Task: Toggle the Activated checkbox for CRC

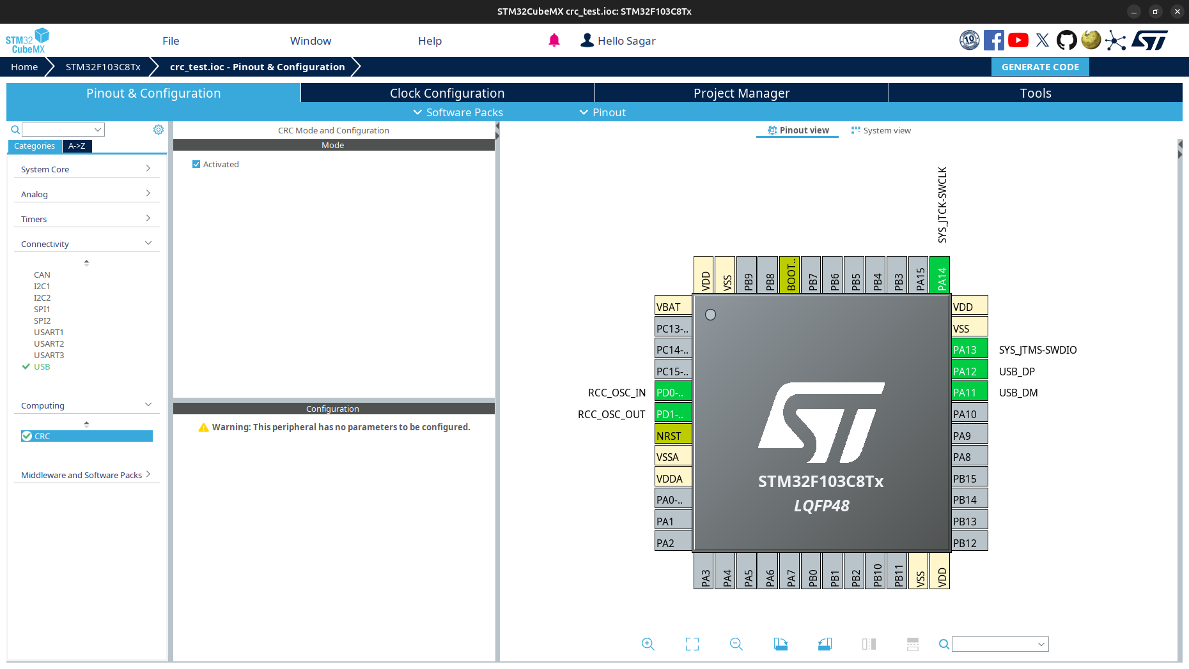Action: tap(196, 164)
